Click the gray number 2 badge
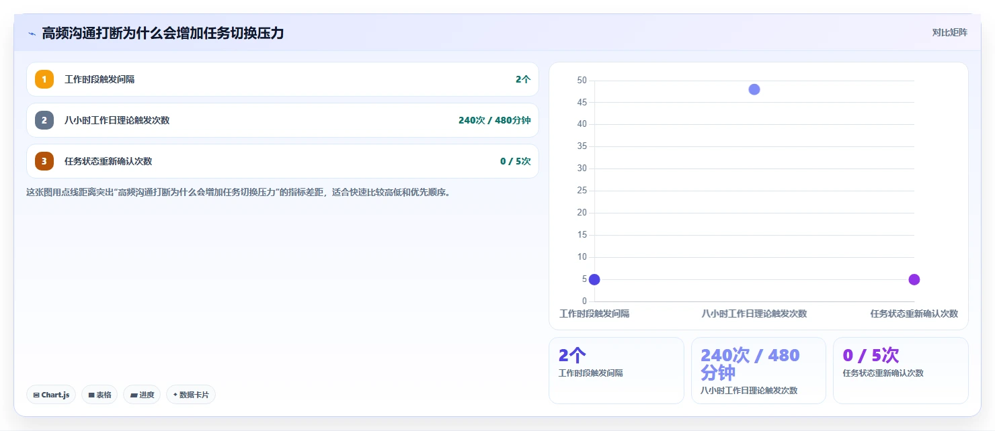 click(44, 120)
